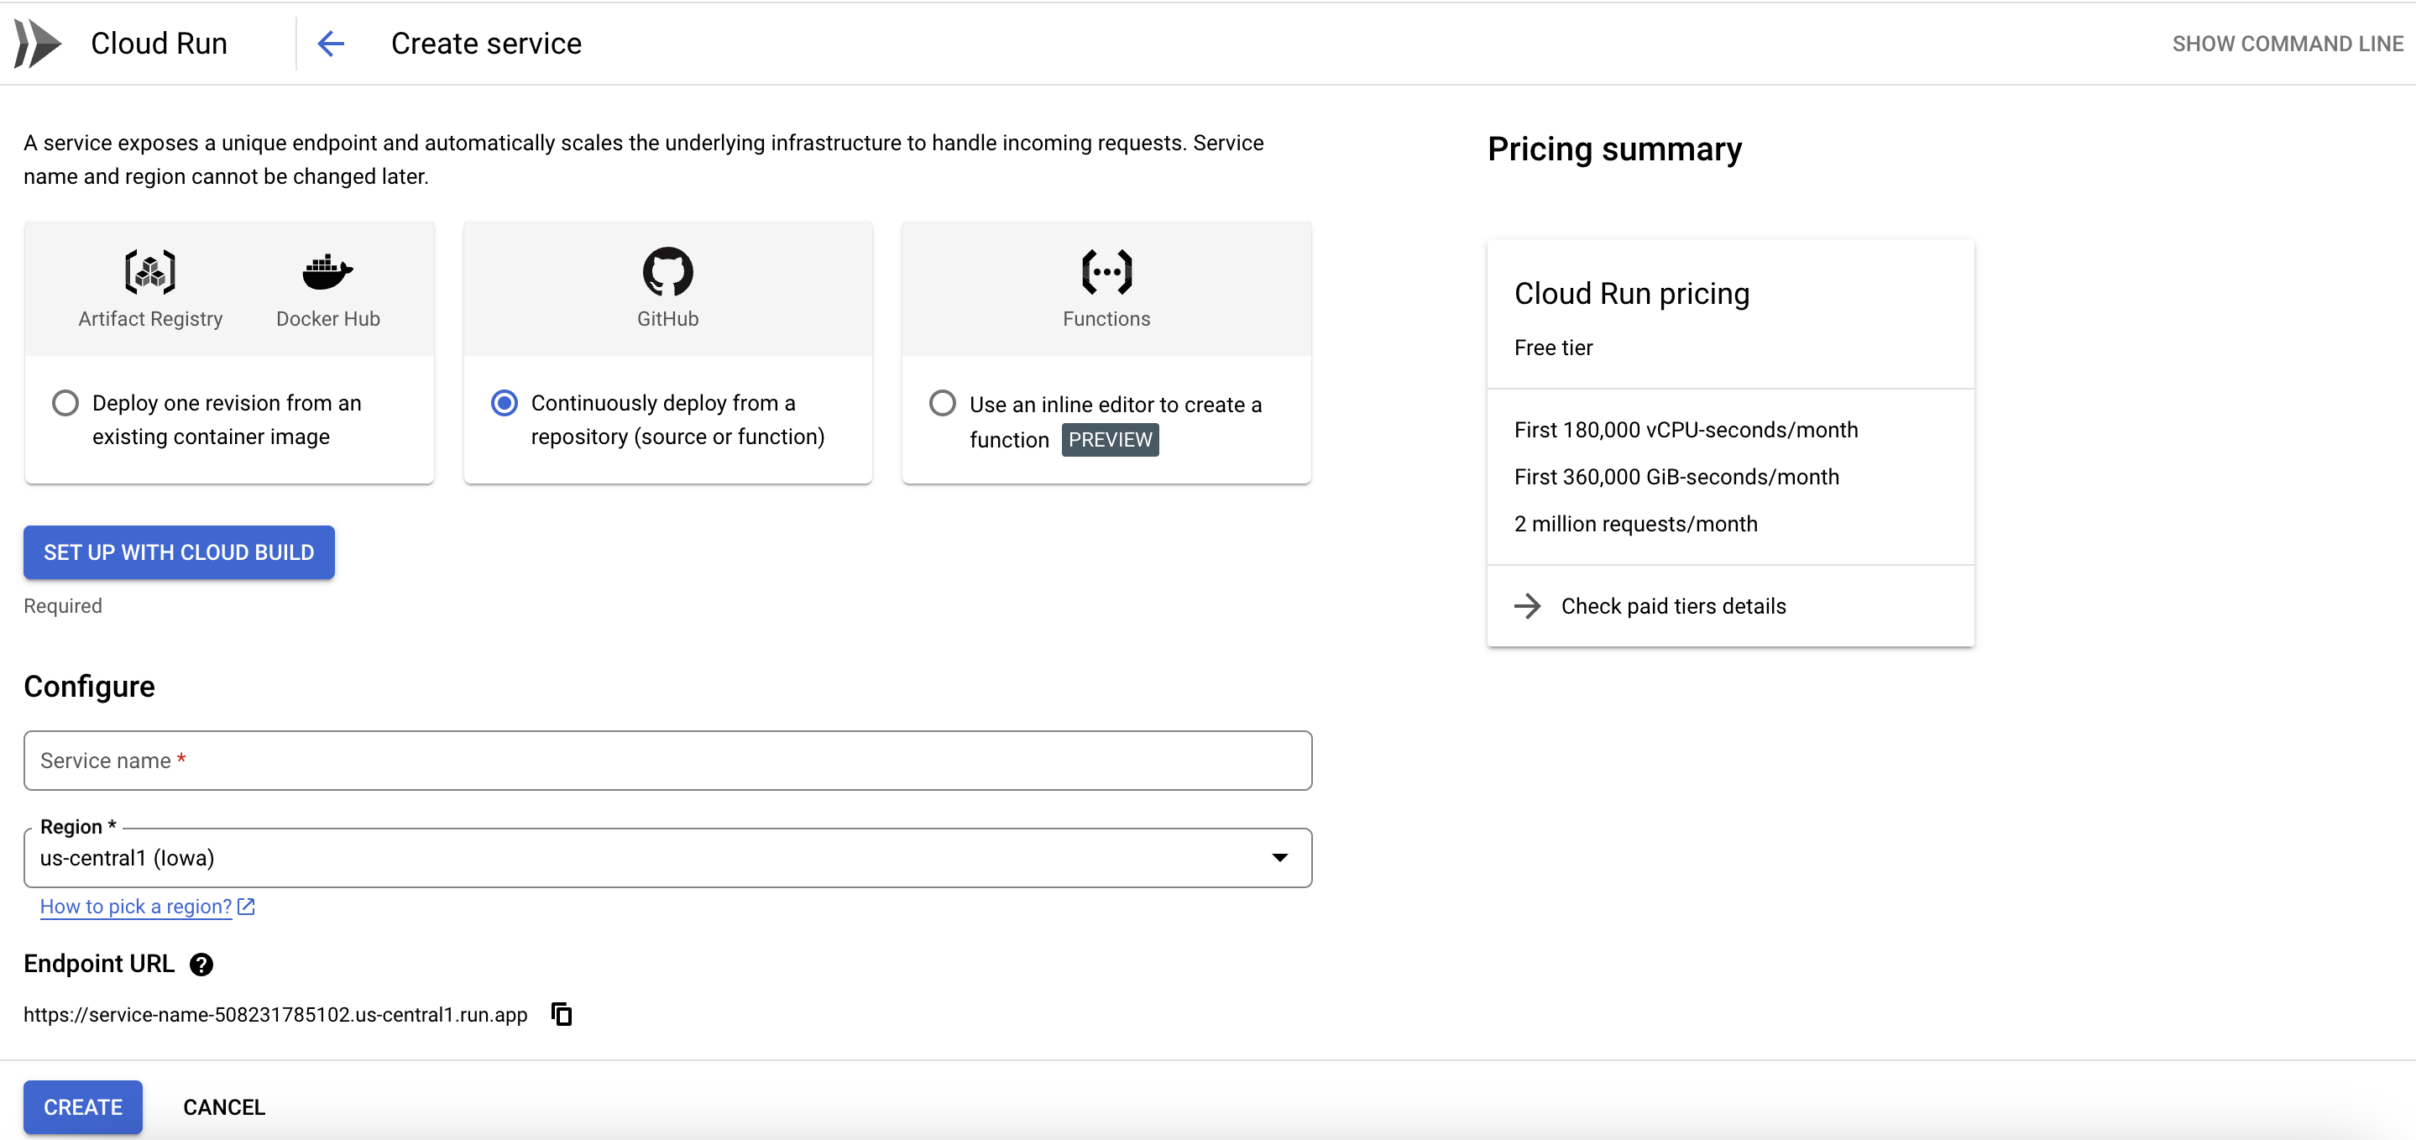
Task: Focus the Service name field
Action: pyautogui.click(x=667, y=761)
